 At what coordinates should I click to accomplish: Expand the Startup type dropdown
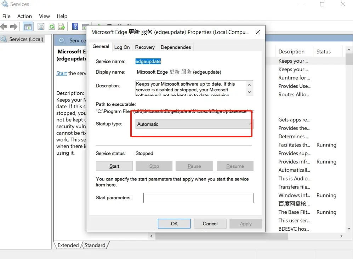[x=194, y=124]
